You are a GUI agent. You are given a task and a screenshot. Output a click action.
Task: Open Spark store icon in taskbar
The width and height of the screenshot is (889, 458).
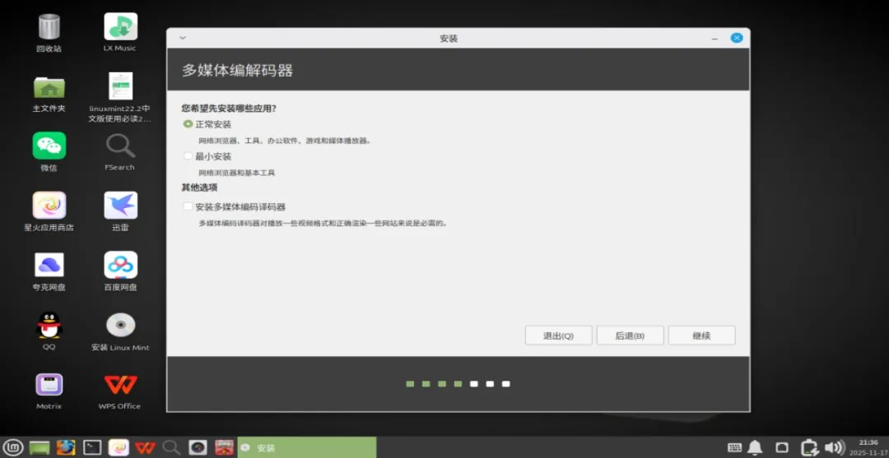click(119, 447)
